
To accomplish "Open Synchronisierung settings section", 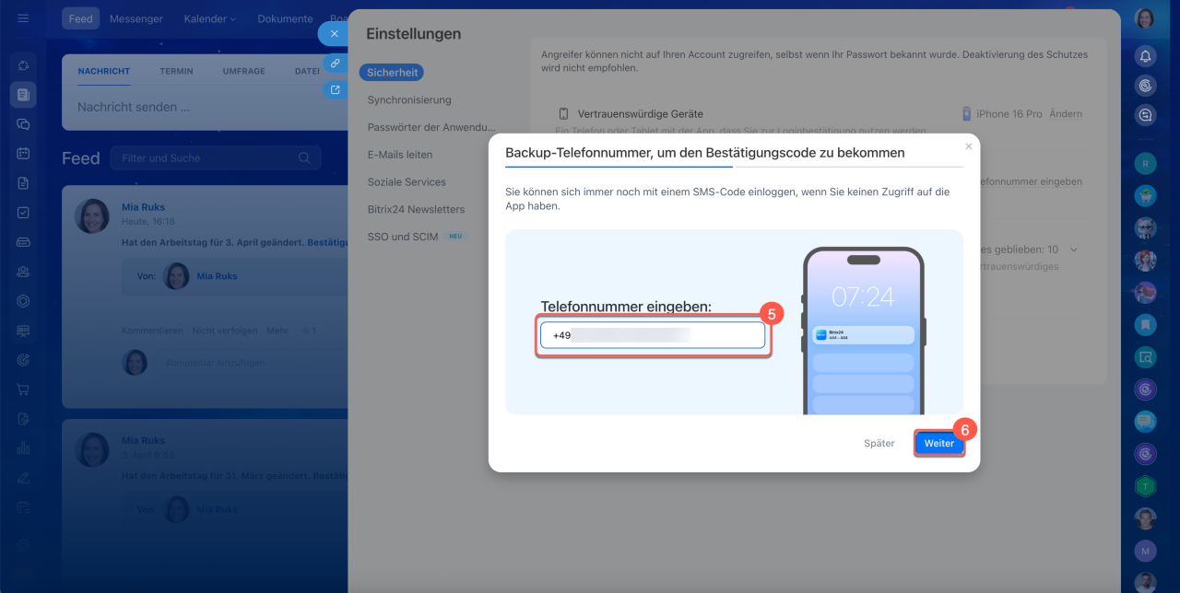I will click(408, 99).
